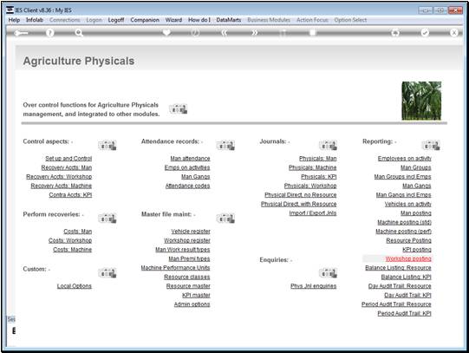Click the icon beside the Control aspects heading
469x353 pixels.
[107, 146]
